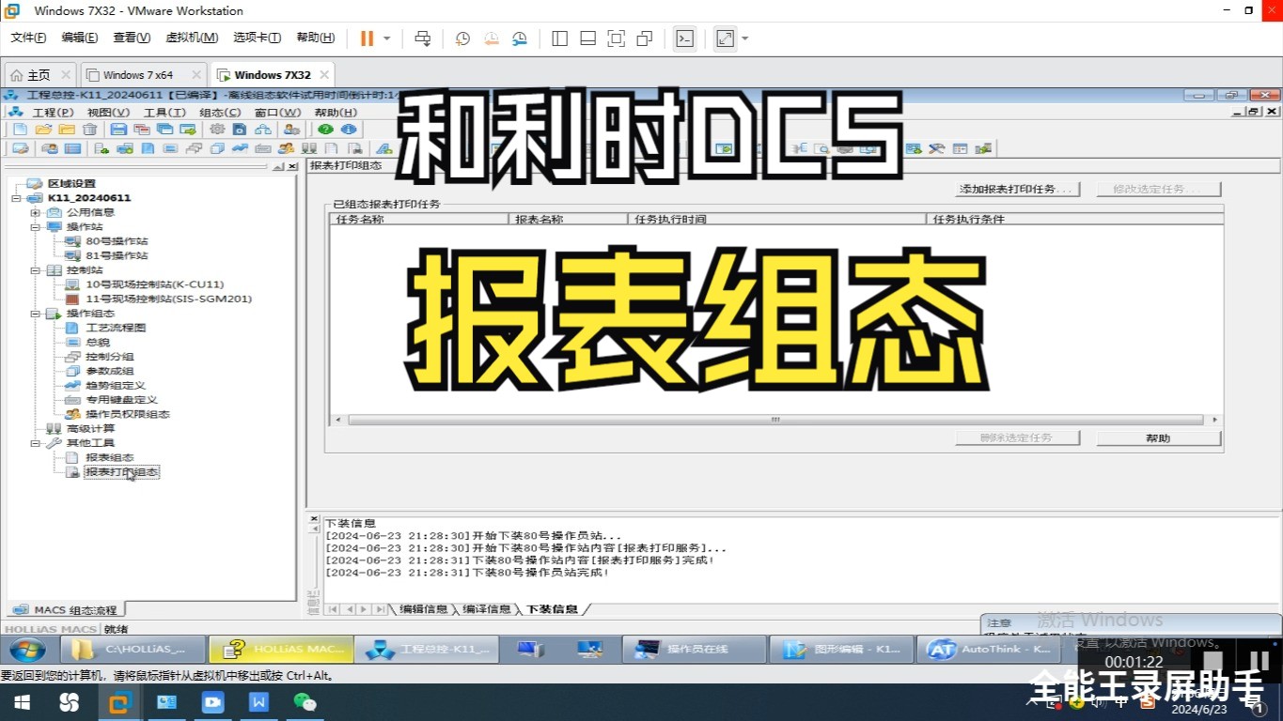The width and height of the screenshot is (1283, 721).
Task: Open the dropdown arrow beside the pause button
Action: [x=386, y=38]
